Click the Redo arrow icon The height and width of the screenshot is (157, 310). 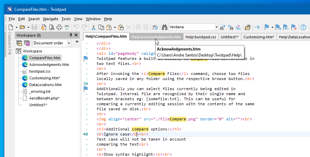[84, 27]
